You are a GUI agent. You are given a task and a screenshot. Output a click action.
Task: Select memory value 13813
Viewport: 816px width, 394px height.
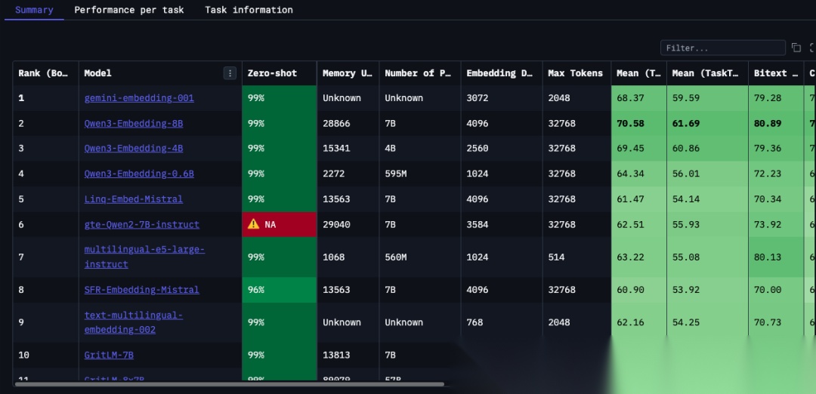click(336, 355)
